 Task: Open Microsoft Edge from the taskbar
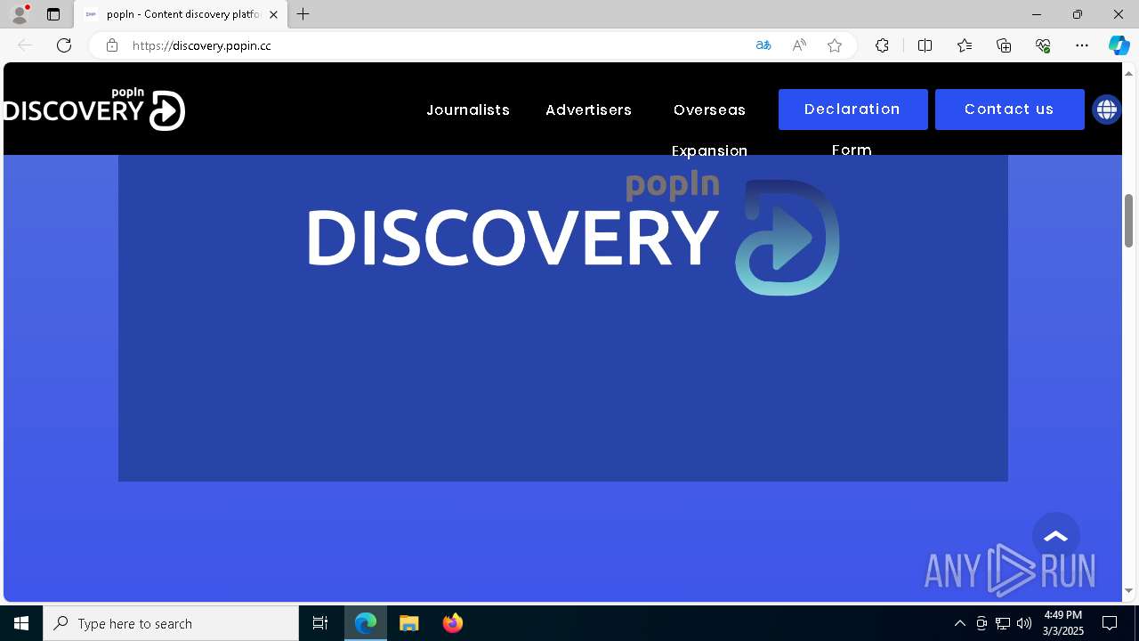tap(366, 623)
